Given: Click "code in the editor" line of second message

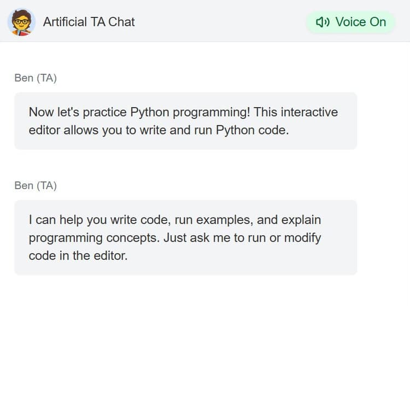Looking at the screenshot, I should (78, 255).
